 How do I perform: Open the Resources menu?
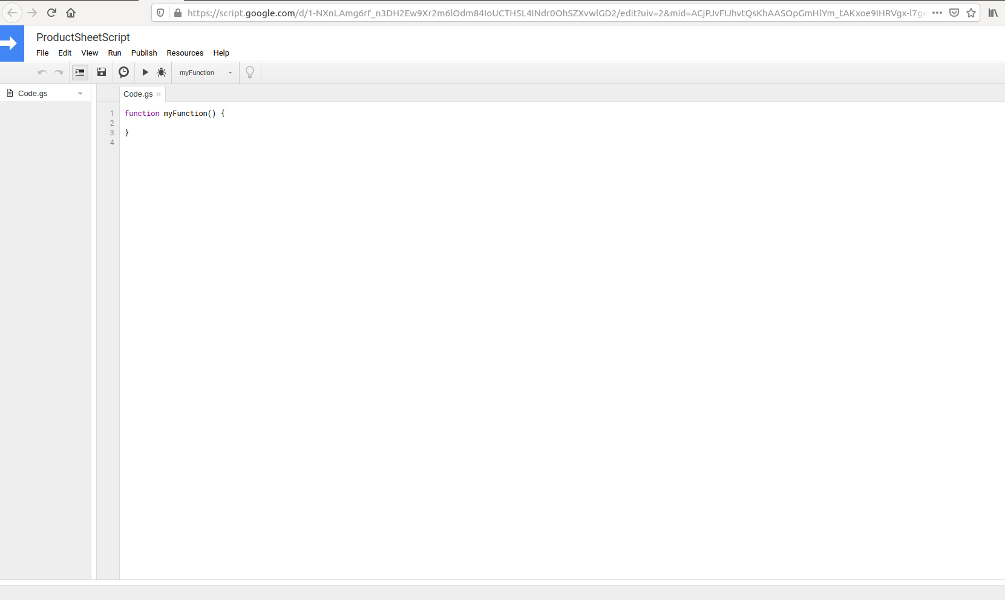[185, 53]
